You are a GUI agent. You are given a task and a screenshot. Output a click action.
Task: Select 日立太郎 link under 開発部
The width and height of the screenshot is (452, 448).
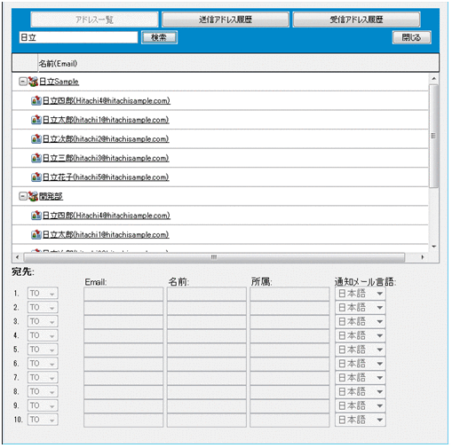(106, 234)
